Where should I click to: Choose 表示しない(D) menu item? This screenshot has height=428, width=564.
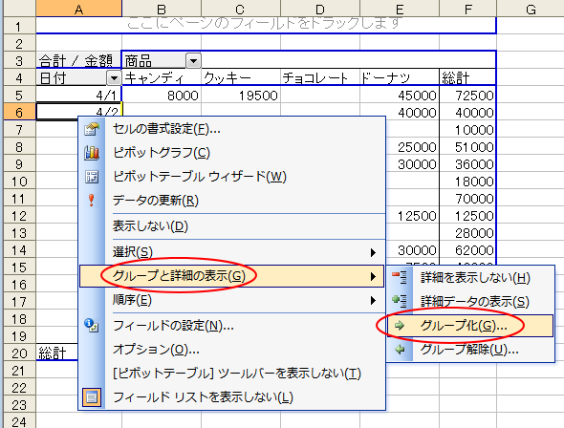pyautogui.click(x=232, y=226)
